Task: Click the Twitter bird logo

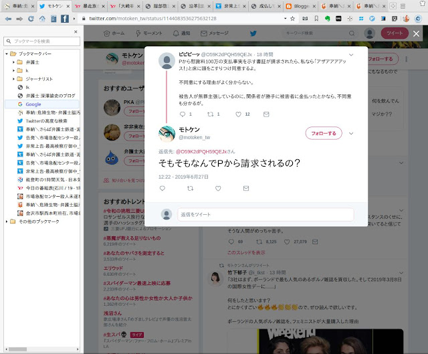Action: click(x=253, y=33)
